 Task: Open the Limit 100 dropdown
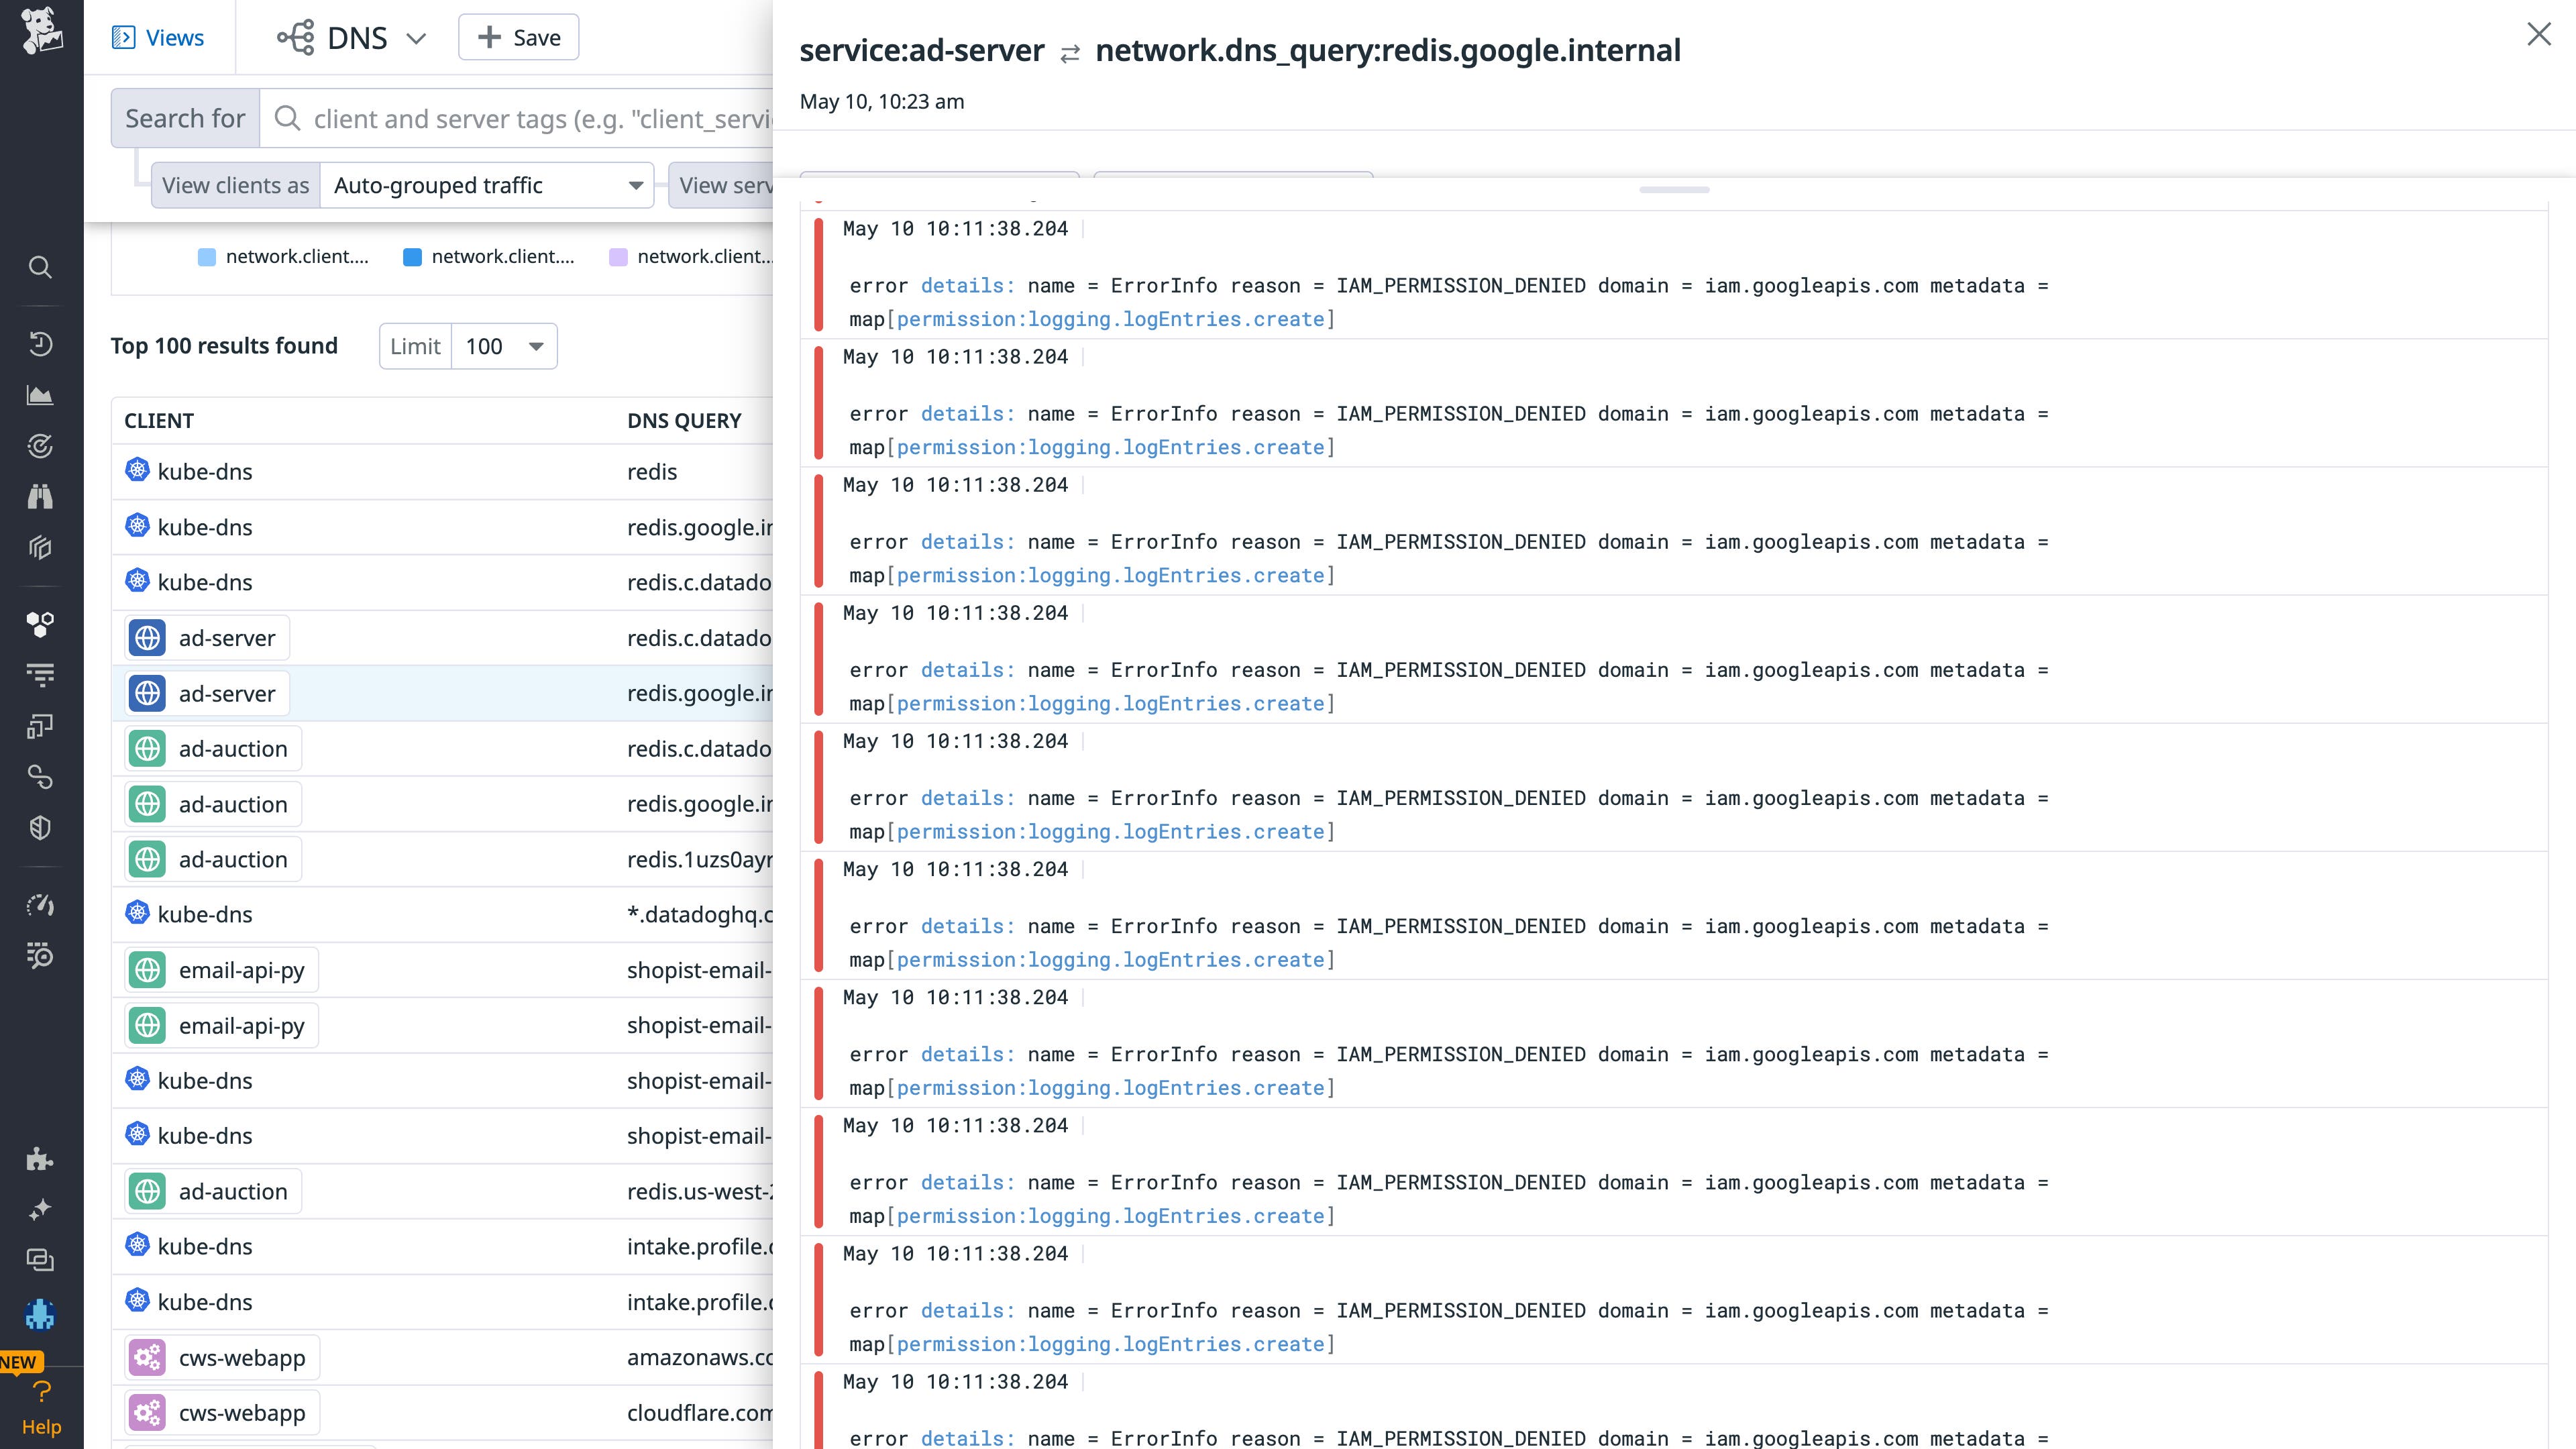[x=504, y=346]
